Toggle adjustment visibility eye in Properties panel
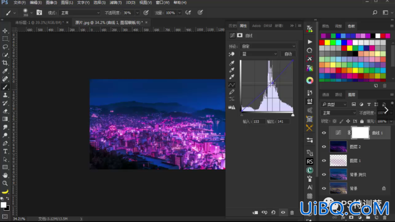This screenshot has width=395, height=222. pos(283,212)
